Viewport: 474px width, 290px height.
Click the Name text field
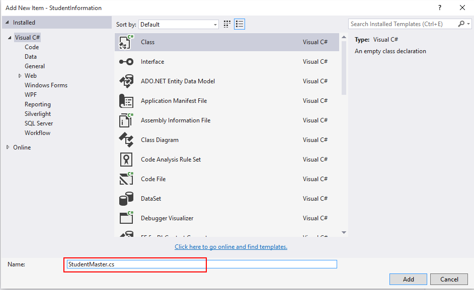(x=201, y=264)
